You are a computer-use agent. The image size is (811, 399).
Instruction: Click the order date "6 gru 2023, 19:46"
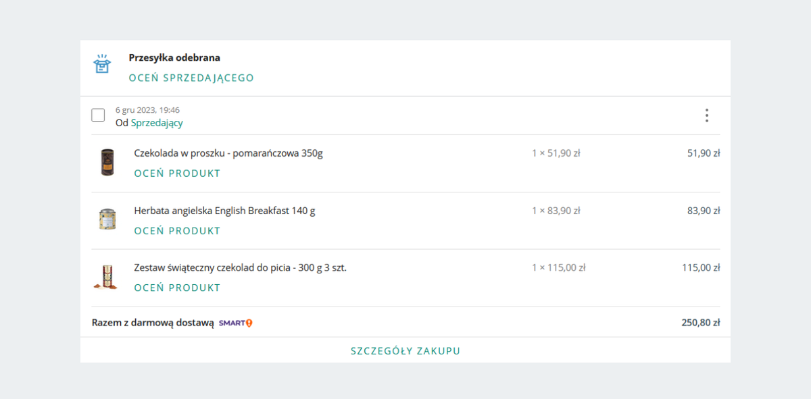click(x=147, y=110)
